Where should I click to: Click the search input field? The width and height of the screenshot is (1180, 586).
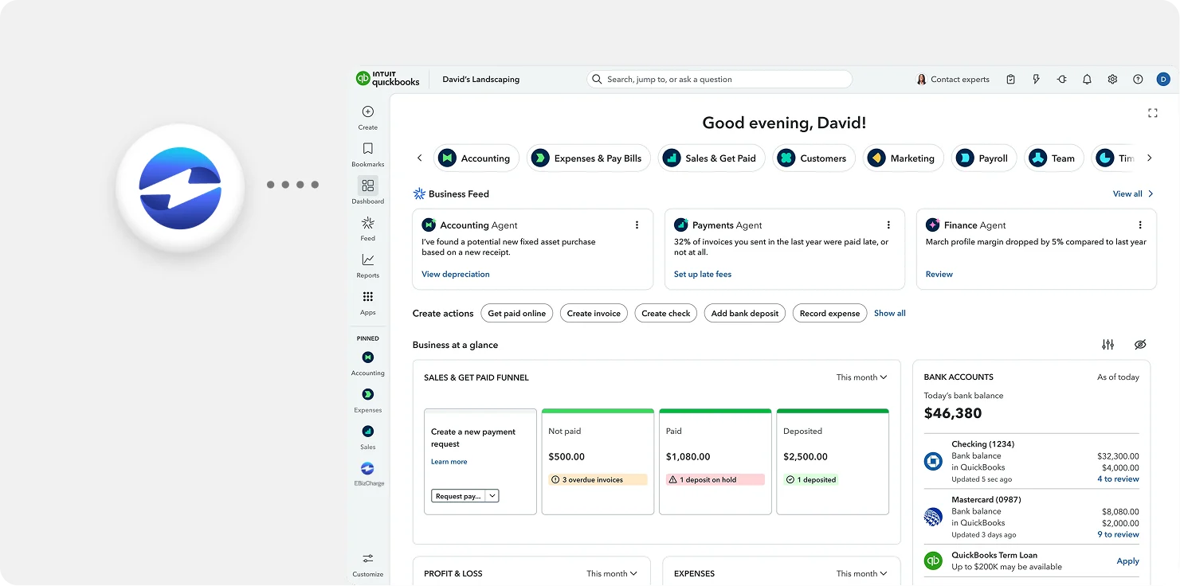click(x=719, y=80)
